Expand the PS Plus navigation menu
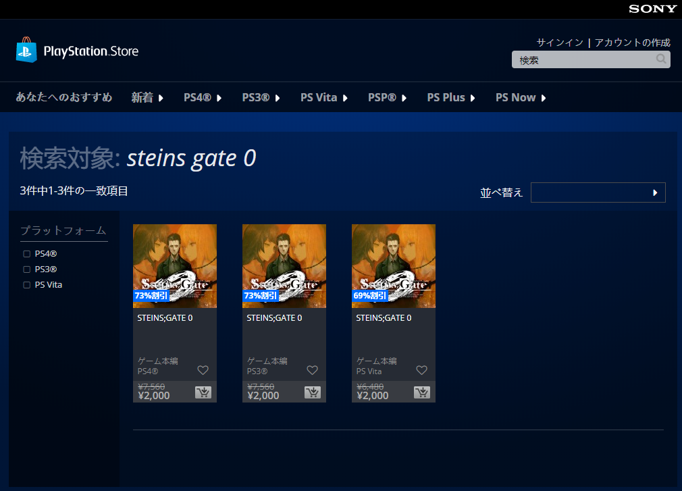Viewport: 682px width, 491px height. coord(451,97)
